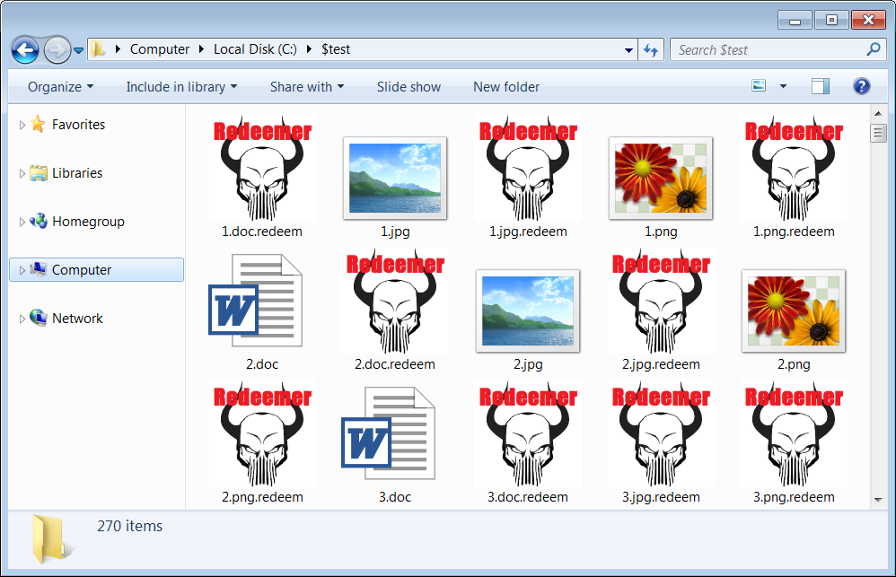896x577 pixels.
Task: Expand the Favorites tree node
Action: pos(22,125)
